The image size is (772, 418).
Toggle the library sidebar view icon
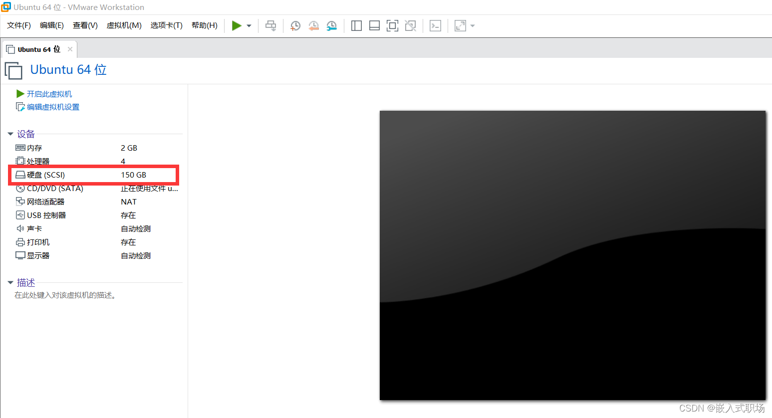356,25
